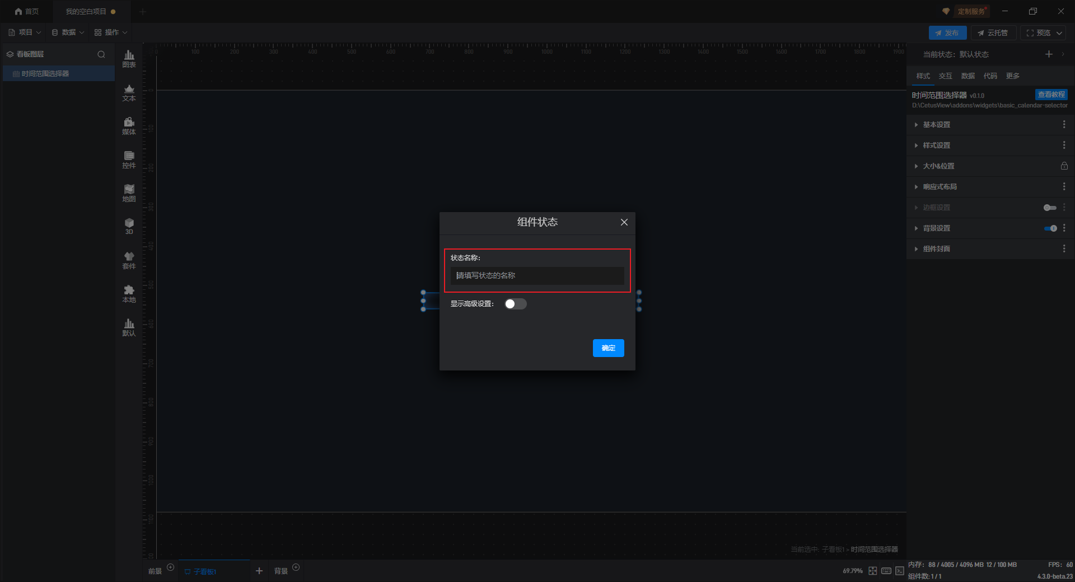Click the arrow next to the add-state plus

pos(1063,54)
